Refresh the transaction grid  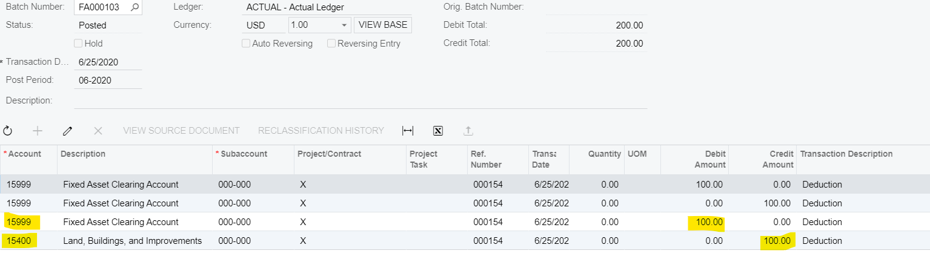[x=8, y=131]
